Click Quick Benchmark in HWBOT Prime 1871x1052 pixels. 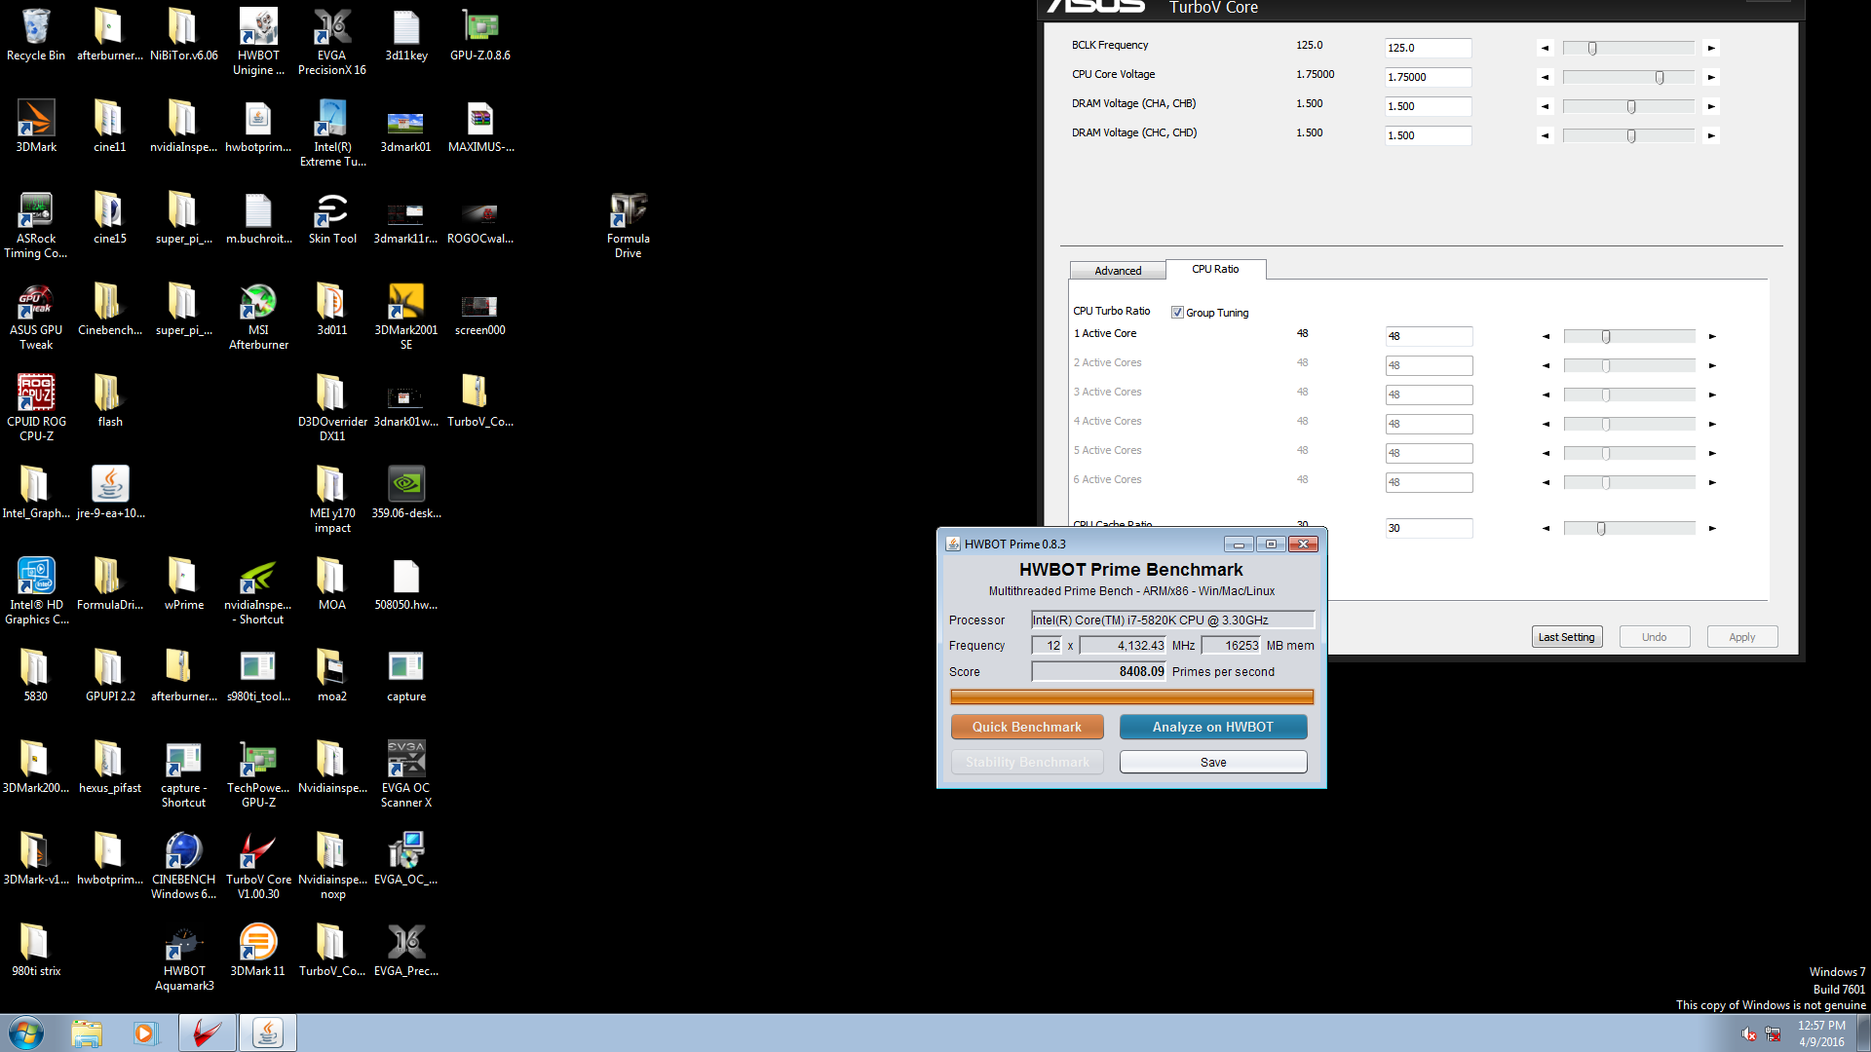[1027, 727]
